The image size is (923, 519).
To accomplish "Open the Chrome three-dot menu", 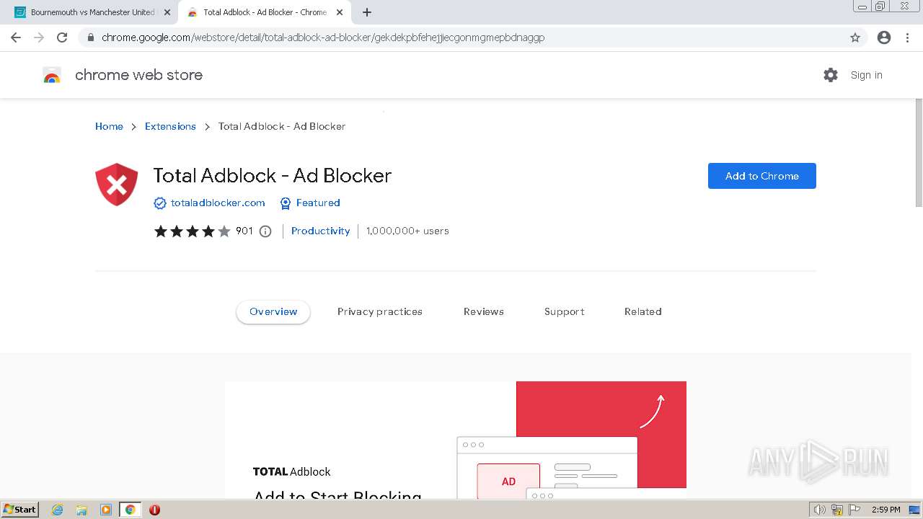I will 907,37.
